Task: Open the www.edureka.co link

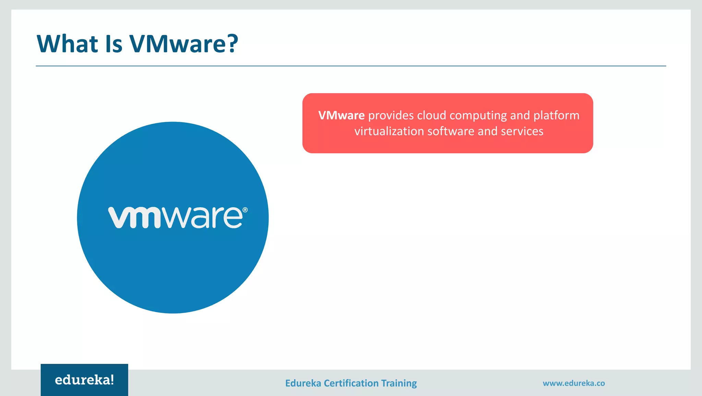Action: click(x=573, y=383)
